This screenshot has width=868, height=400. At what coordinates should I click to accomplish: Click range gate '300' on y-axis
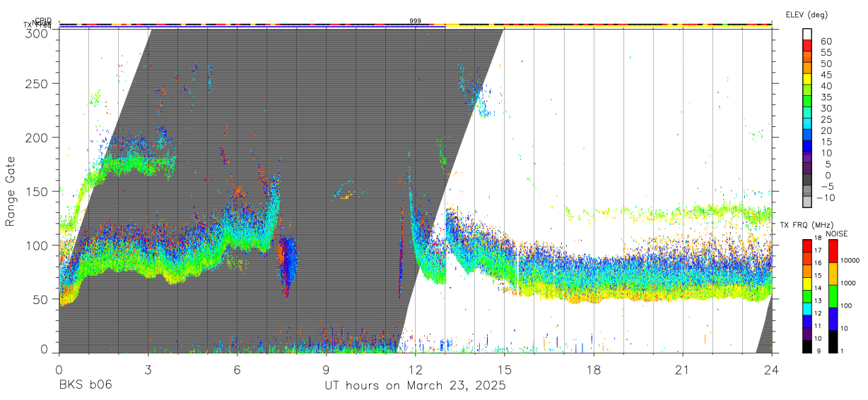tap(36, 33)
